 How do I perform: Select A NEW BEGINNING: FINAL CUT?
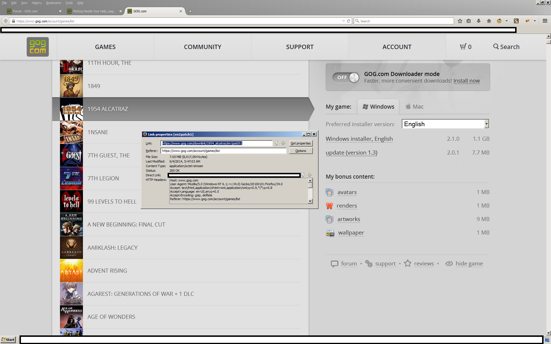pos(180,224)
